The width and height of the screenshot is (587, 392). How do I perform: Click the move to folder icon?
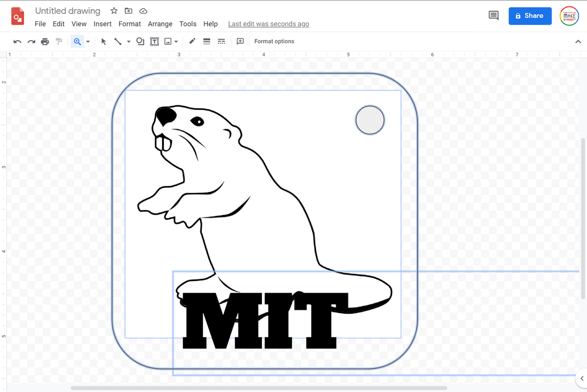coord(129,11)
